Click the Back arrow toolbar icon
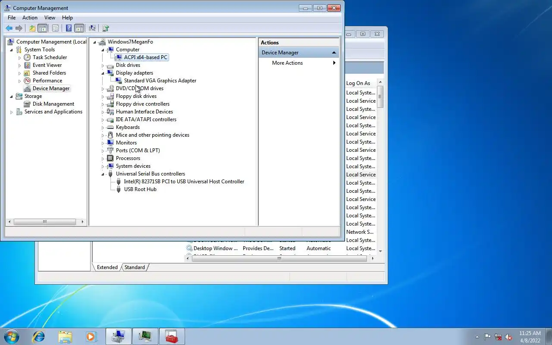The width and height of the screenshot is (552, 345). 9,28
